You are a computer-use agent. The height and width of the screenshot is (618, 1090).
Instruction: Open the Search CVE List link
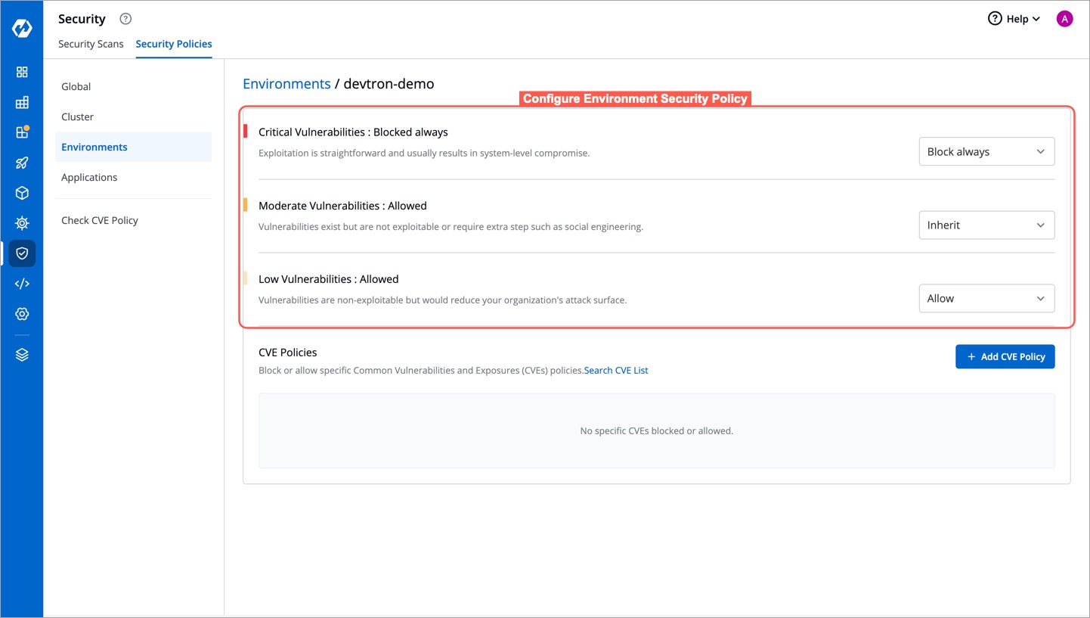(x=615, y=370)
